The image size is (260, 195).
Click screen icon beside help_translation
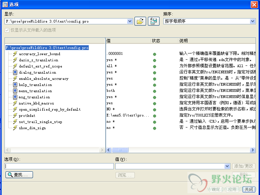pos(15,85)
